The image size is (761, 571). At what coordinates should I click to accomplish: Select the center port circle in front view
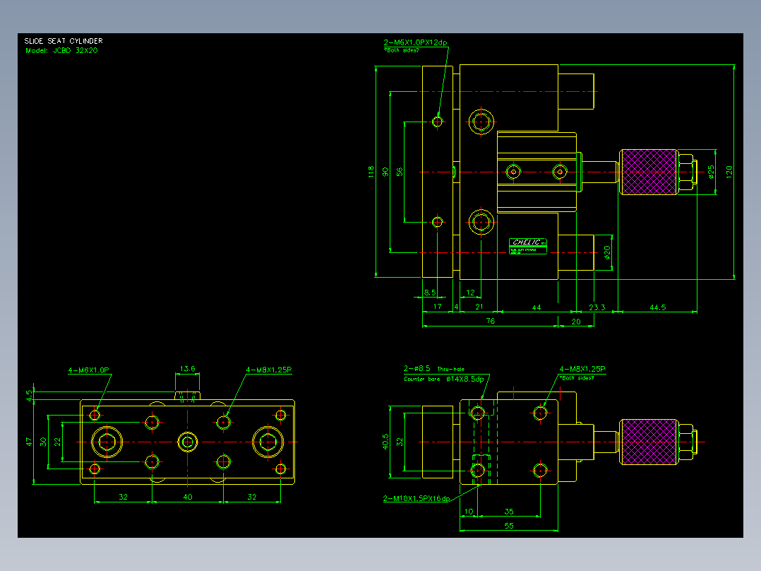coord(187,442)
